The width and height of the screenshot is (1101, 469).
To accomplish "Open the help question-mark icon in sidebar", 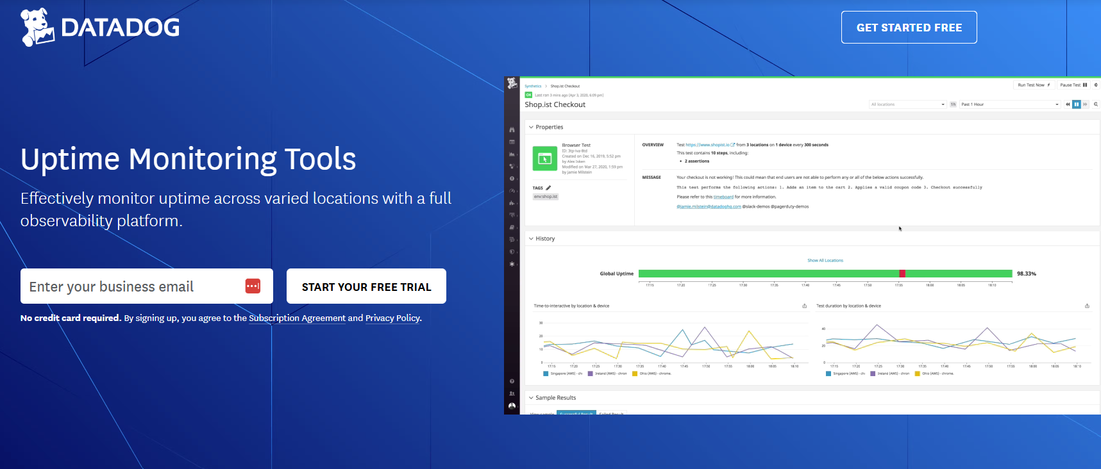I will tap(512, 381).
